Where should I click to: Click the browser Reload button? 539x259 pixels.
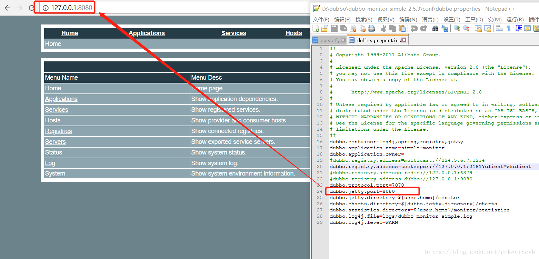32,8
